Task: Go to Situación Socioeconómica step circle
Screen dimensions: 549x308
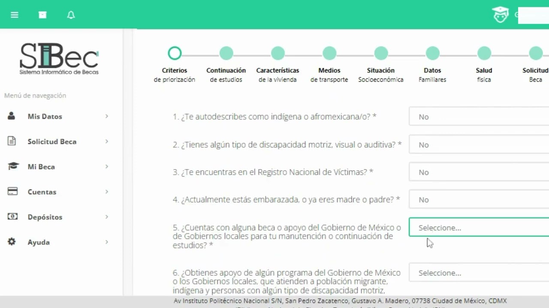Action: point(381,53)
